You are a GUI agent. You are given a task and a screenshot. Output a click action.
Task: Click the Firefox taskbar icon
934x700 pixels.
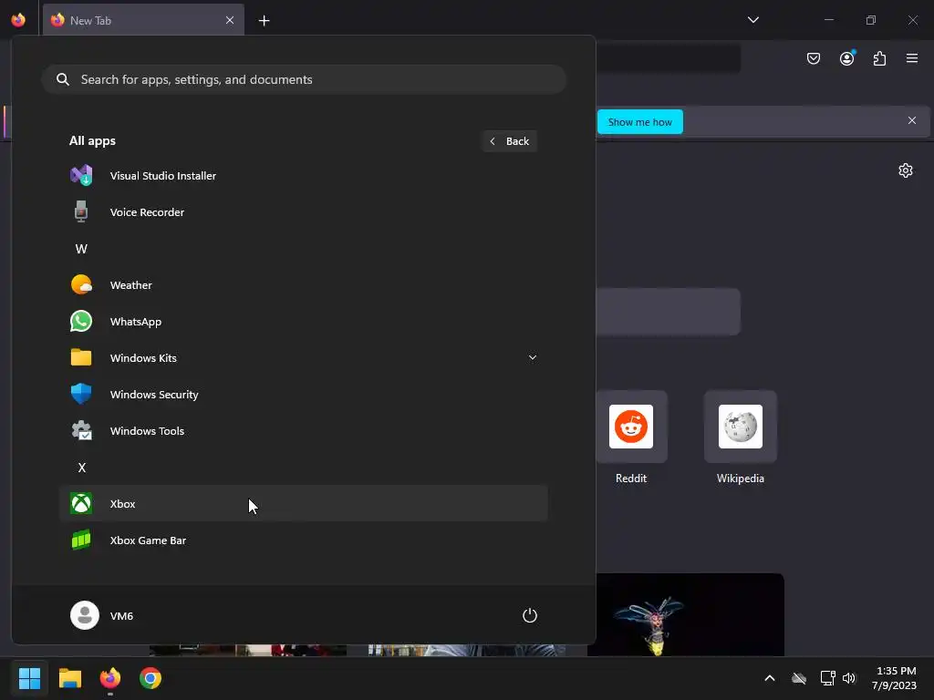click(110, 678)
